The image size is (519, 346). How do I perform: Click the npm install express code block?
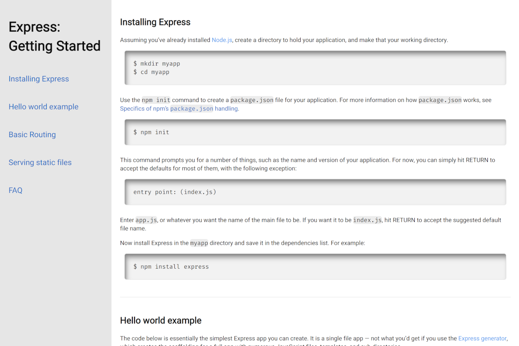pyautogui.click(x=315, y=266)
